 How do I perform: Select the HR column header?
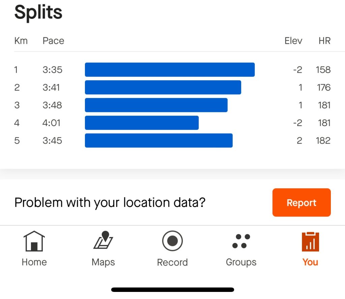(x=324, y=41)
